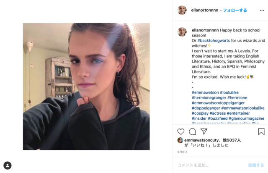268x173 pixels.
Task: Share post with paper plane icon
Action: (x=204, y=131)
